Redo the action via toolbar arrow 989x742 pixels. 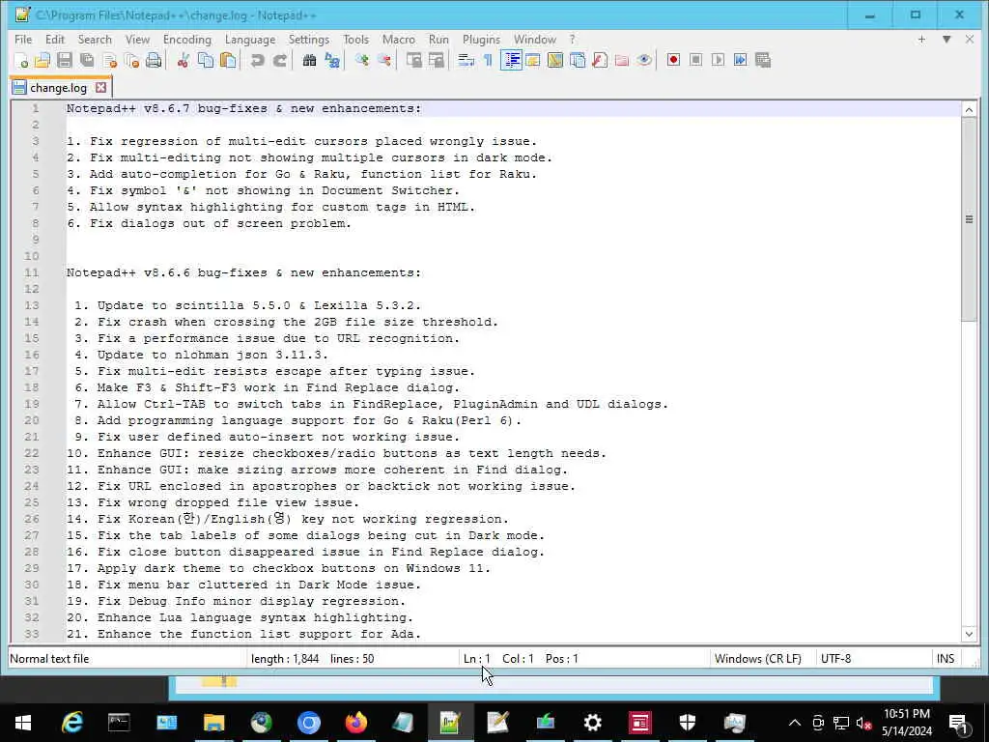(x=279, y=61)
